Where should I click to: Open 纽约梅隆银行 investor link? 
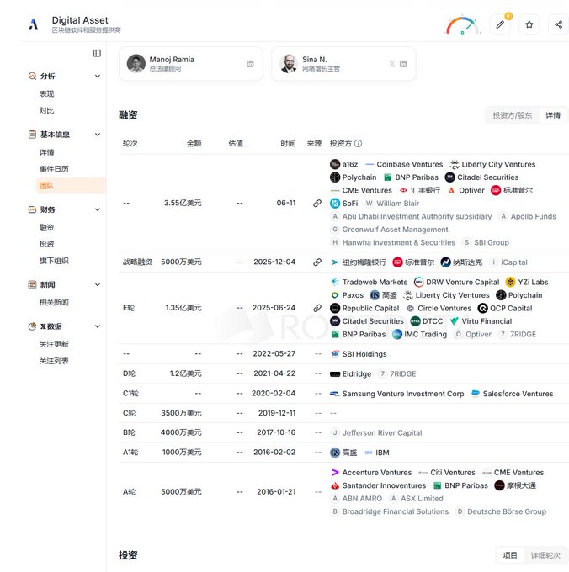coord(358,262)
